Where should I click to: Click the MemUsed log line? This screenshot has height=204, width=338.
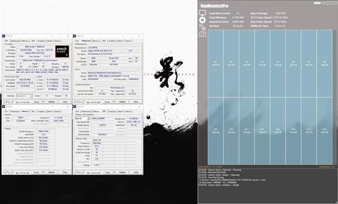pyautogui.click(x=217, y=183)
